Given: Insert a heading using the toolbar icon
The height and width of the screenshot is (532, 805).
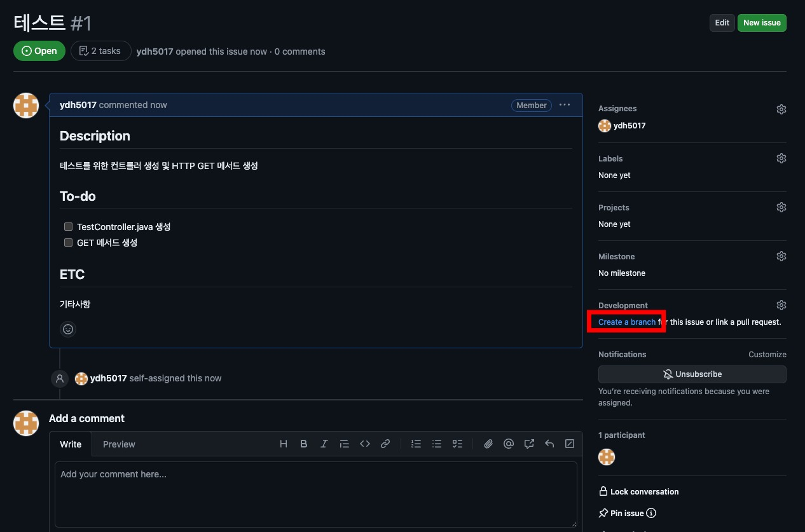Looking at the screenshot, I should point(284,444).
